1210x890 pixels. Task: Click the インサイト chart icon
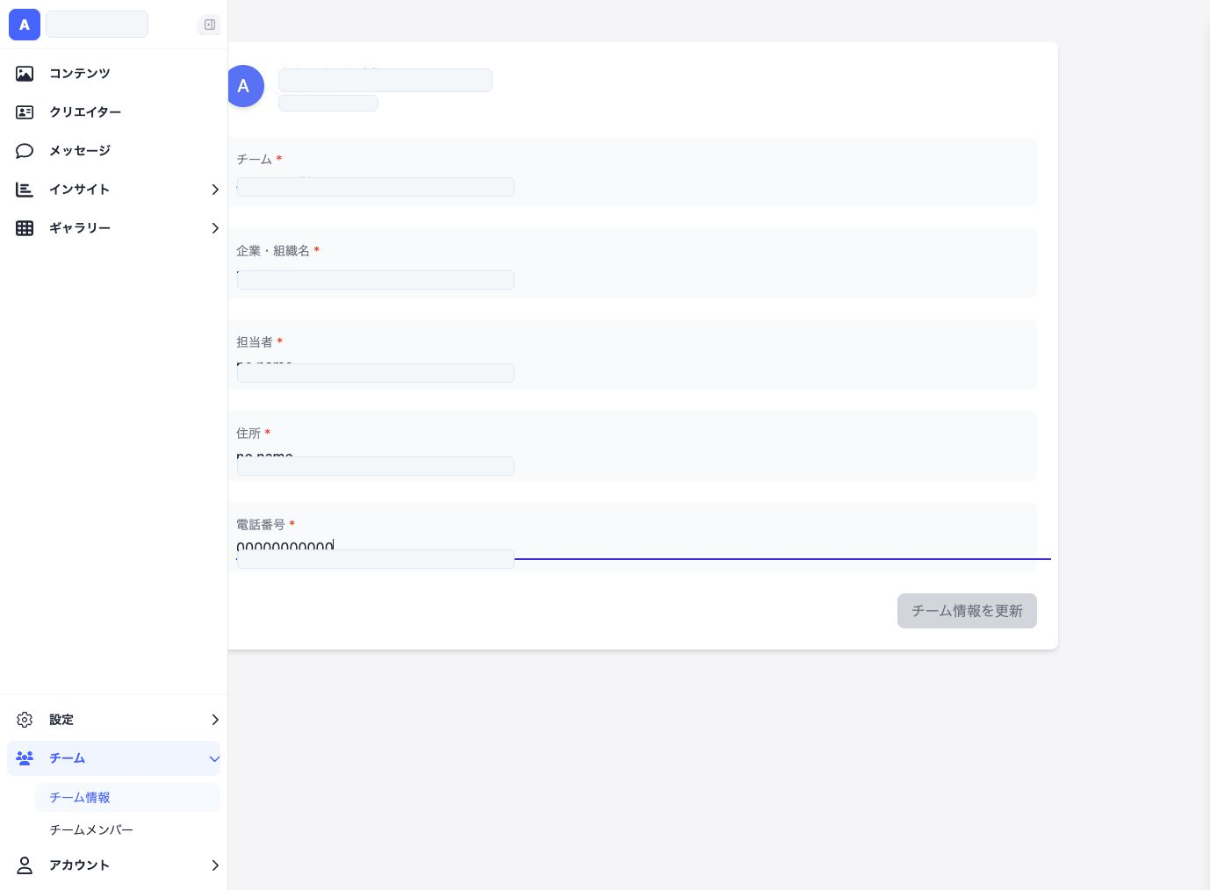(x=25, y=190)
